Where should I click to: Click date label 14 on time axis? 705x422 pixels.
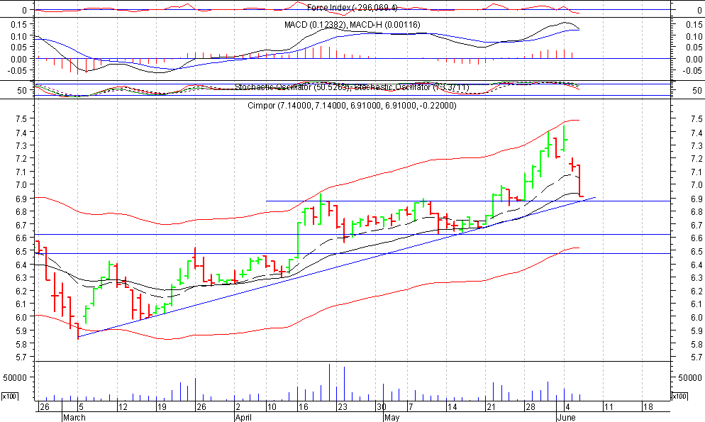(x=452, y=406)
